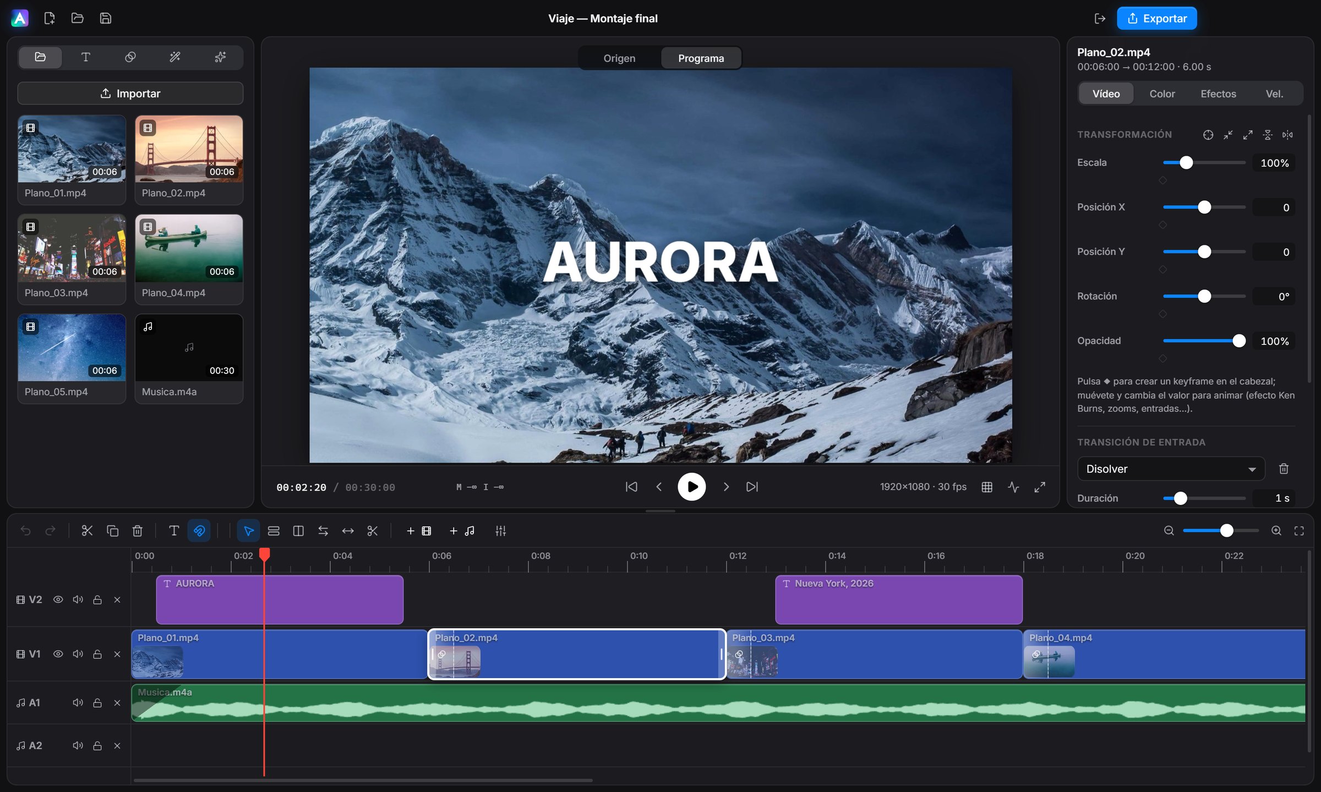Hide the V1 track with eye icon
This screenshot has height=792, width=1321.
pyautogui.click(x=58, y=654)
